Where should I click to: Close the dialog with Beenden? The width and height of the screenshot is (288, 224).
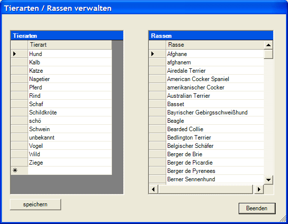click(257, 208)
